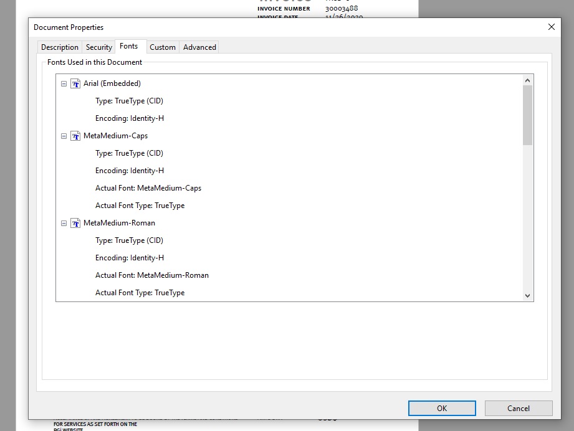Select 'Actual Font: MetaMedium-Caps' row
Viewport: 574px width, 431px height.
tap(148, 188)
